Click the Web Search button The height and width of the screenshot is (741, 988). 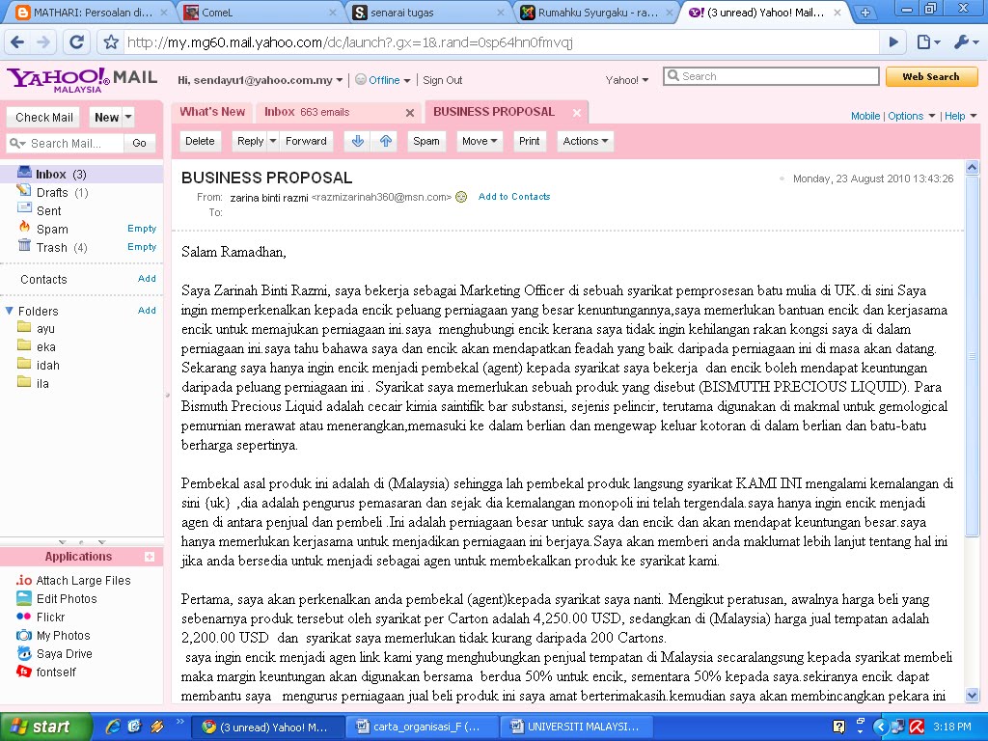931,76
